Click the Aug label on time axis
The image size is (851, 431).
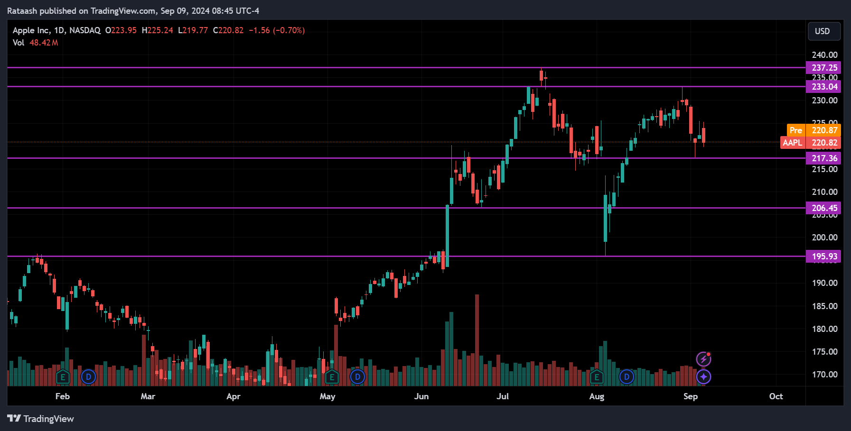[x=597, y=396]
